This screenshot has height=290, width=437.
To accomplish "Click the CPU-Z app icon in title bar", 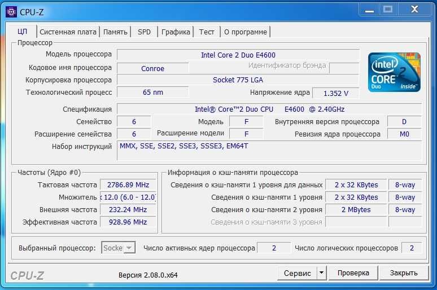I will [x=11, y=12].
